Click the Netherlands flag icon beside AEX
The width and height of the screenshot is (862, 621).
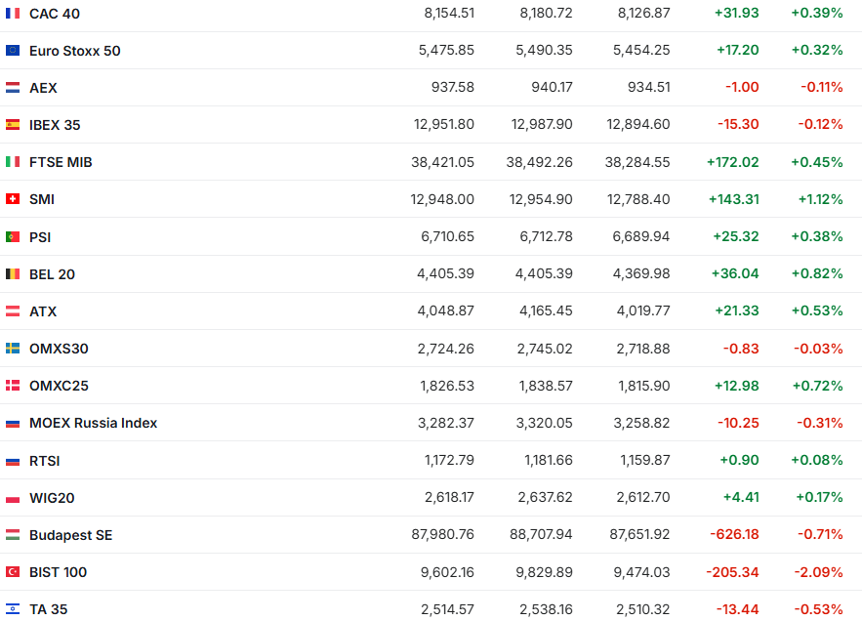pos(13,88)
